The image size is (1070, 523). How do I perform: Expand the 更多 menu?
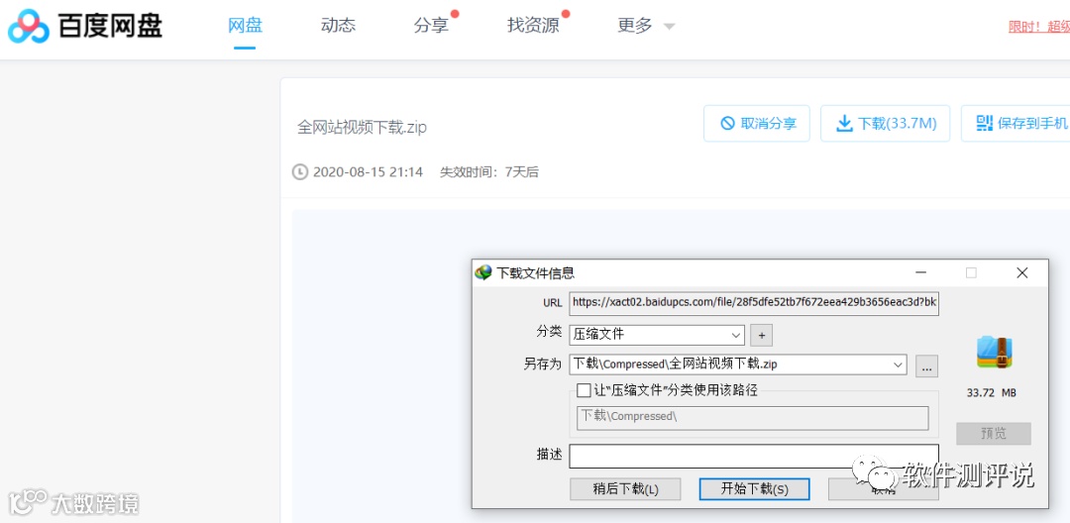click(646, 26)
